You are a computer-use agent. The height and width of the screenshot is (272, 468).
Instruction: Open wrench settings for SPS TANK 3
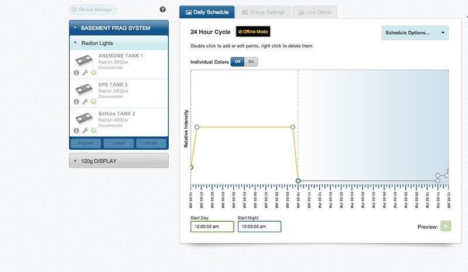coord(85,101)
